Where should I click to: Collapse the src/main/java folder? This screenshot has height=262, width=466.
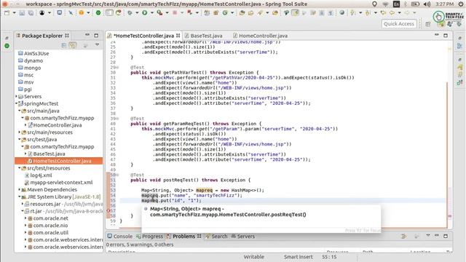(20, 111)
